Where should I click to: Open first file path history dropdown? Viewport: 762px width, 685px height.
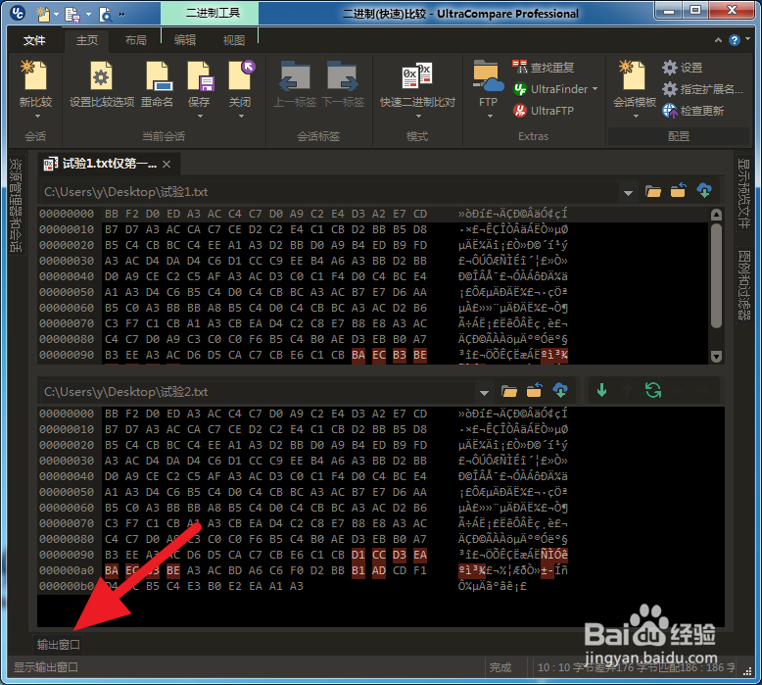coord(628,193)
